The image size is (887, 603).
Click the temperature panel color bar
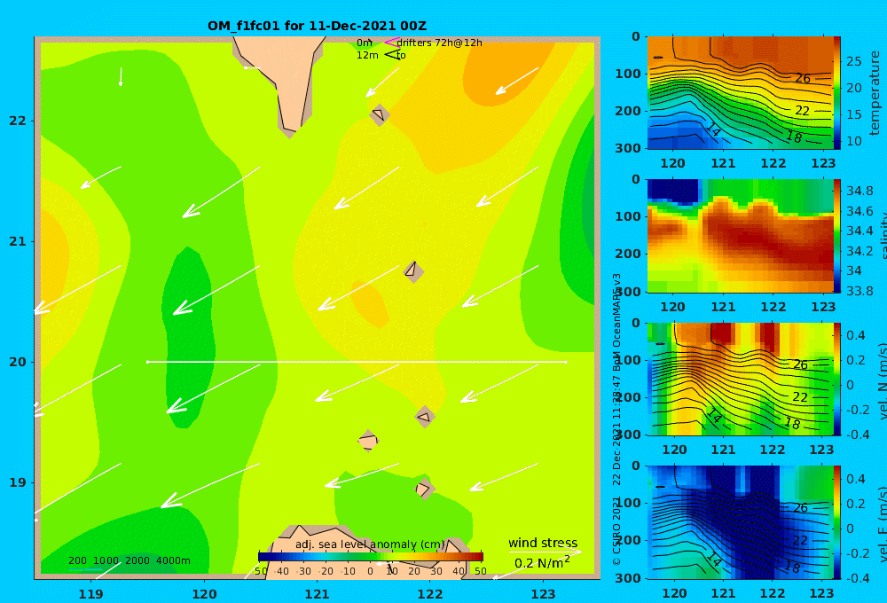[837, 93]
